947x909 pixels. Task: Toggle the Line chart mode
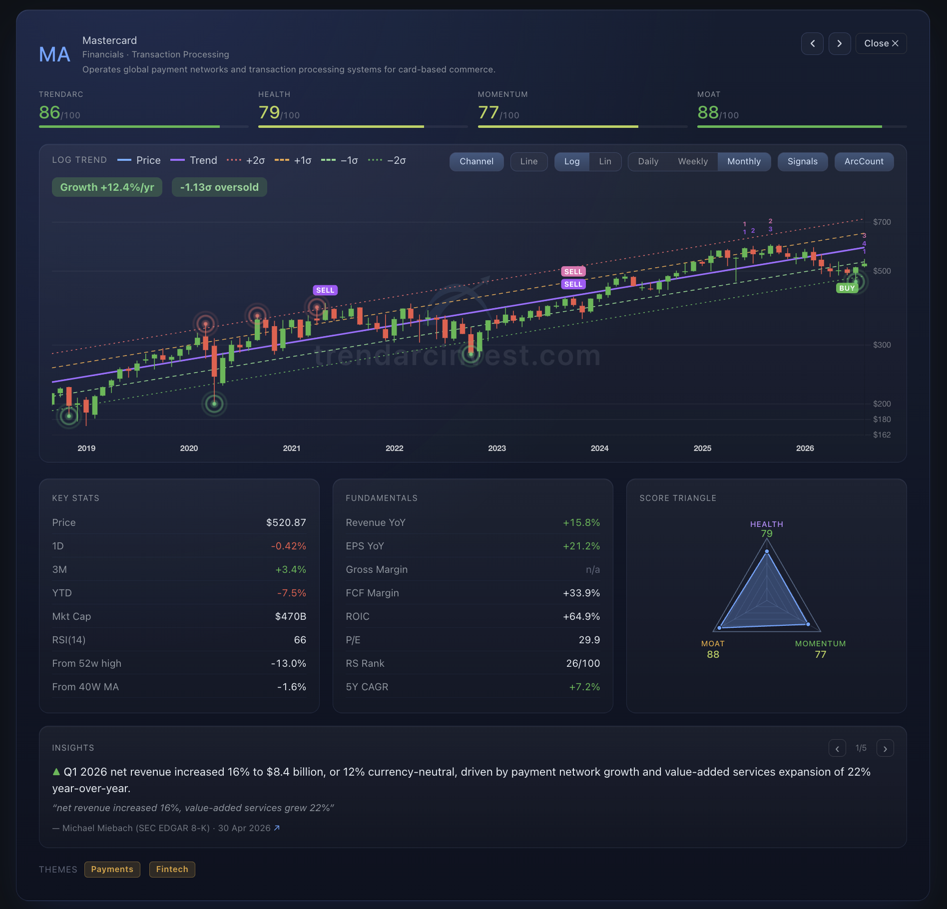pyautogui.click(x=529, y=161)
